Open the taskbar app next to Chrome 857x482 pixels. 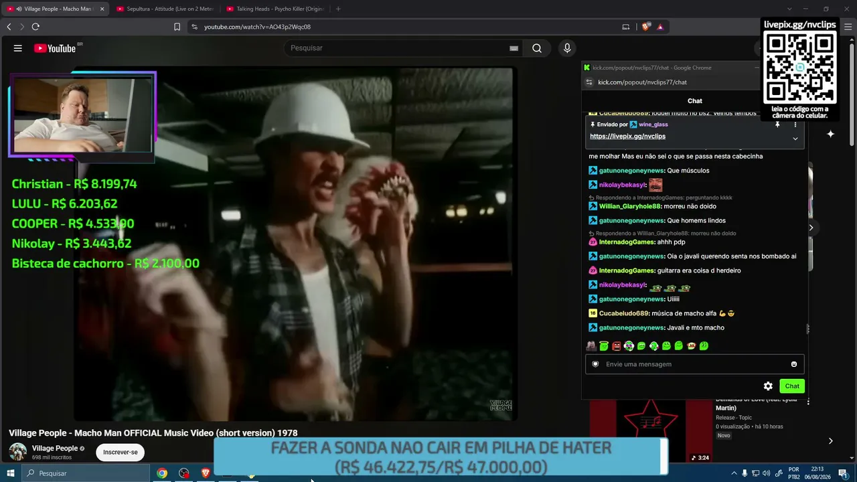[184, 473]
